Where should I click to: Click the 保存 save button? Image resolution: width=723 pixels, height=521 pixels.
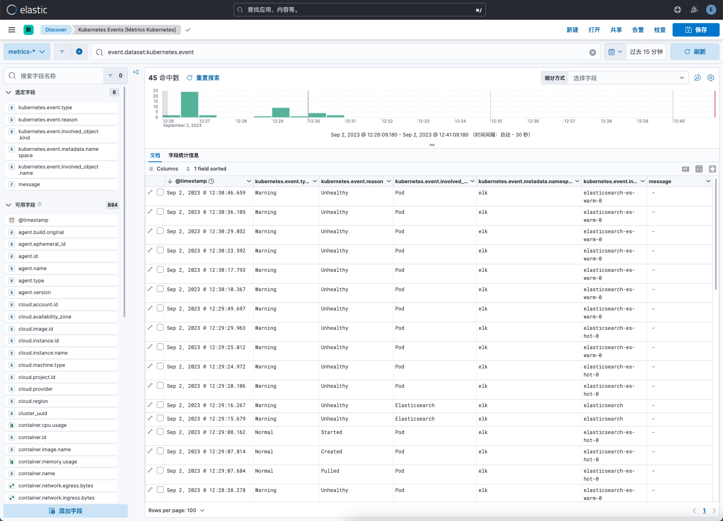pyautogui.click(x=696, y=30)
